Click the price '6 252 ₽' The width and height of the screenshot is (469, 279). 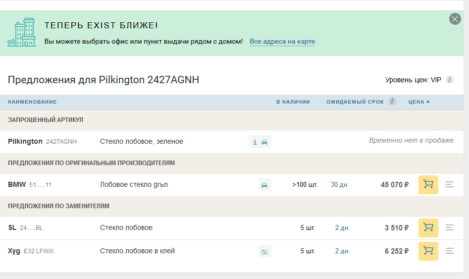tap(397, 251)
